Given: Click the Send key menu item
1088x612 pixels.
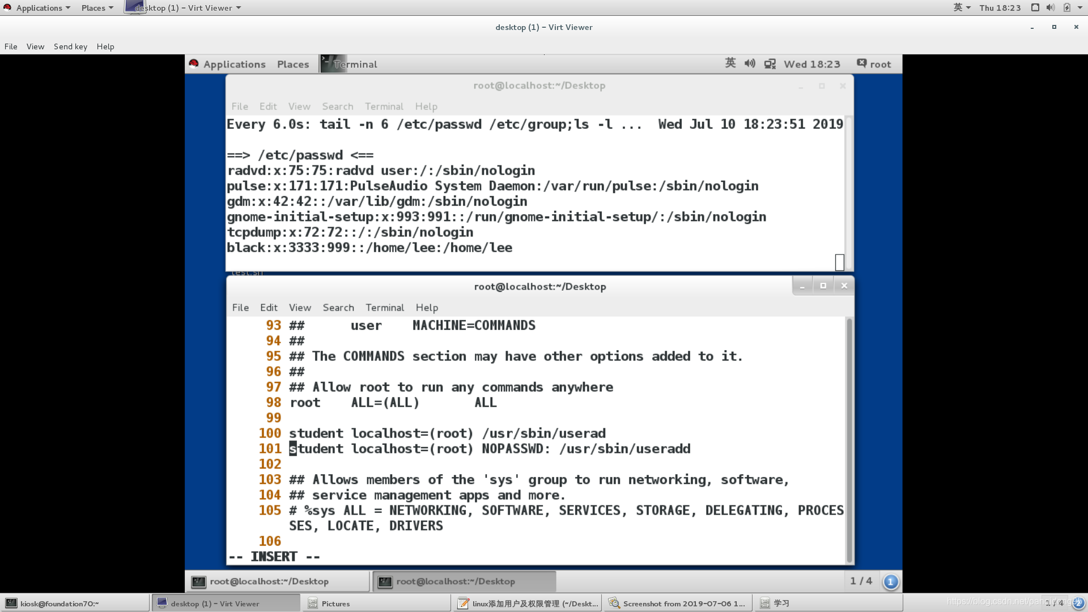Looking at the screenshot, I should click(70, 45).
